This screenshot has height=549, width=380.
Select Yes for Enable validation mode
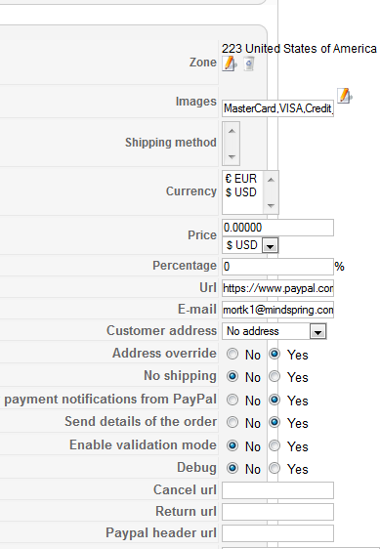(x=274, y=445)
